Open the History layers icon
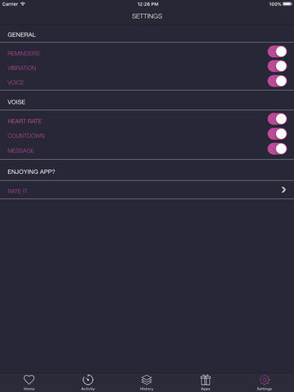This screenshot has width=294, height=392. [147, 380]
